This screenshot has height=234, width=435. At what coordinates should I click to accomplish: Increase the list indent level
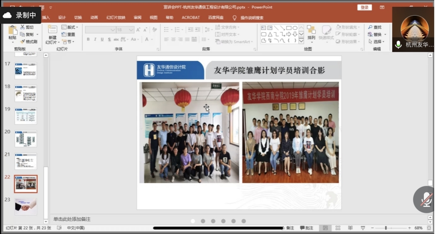coord(197,30)
